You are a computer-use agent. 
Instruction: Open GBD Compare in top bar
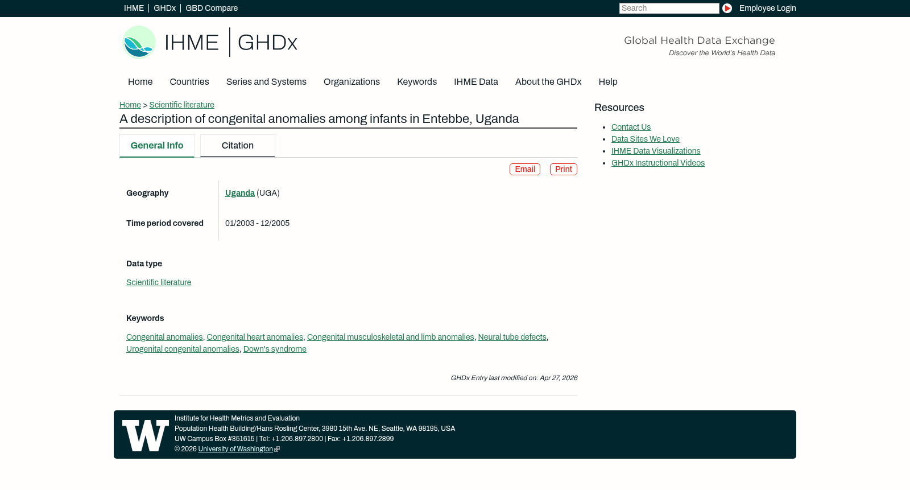pyautogui.click(x=212, y=8)
